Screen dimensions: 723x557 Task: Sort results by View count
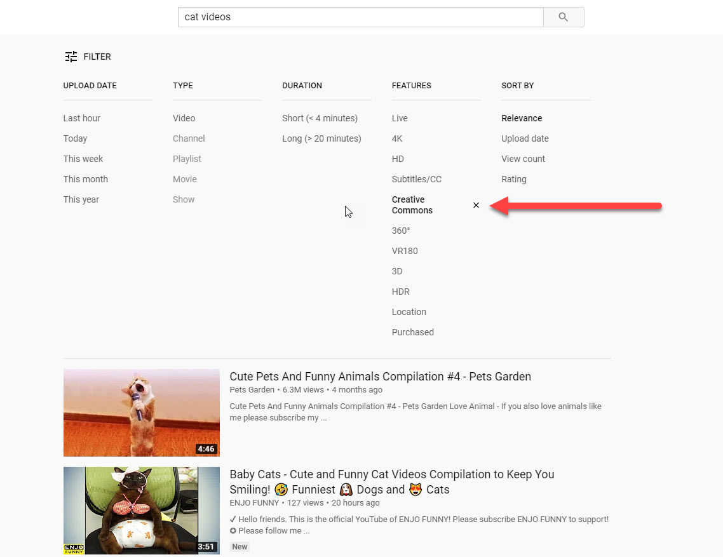point(523,159)
